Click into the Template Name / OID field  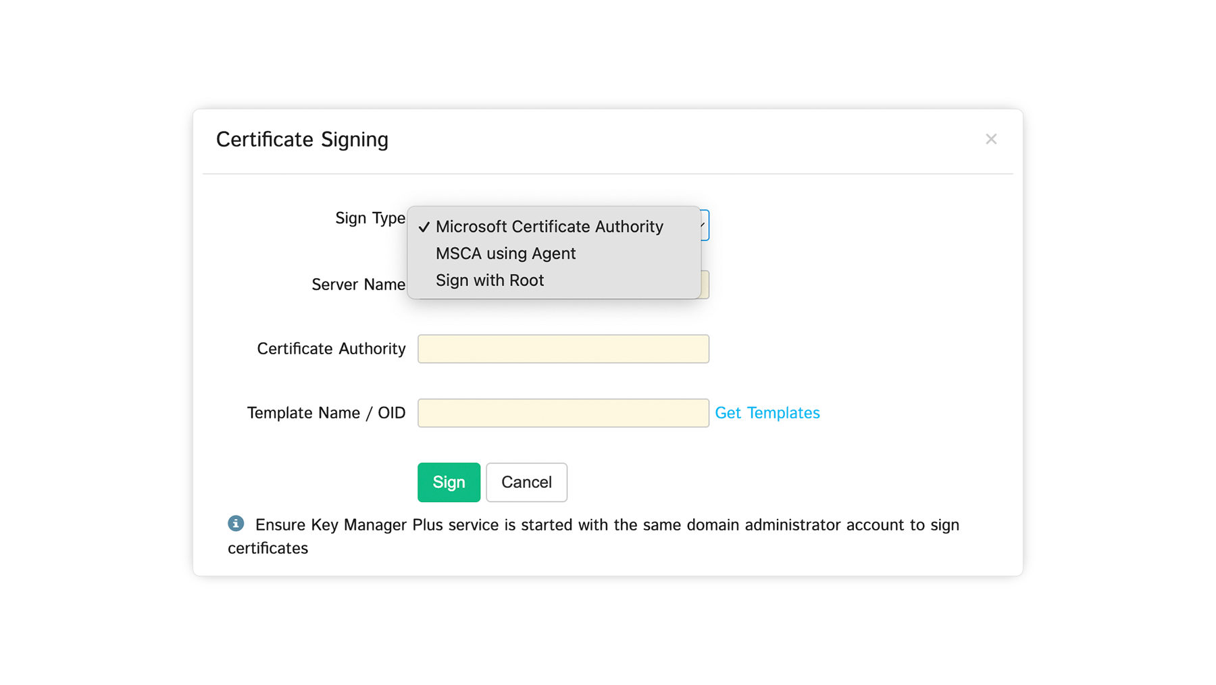pos(563,413)
